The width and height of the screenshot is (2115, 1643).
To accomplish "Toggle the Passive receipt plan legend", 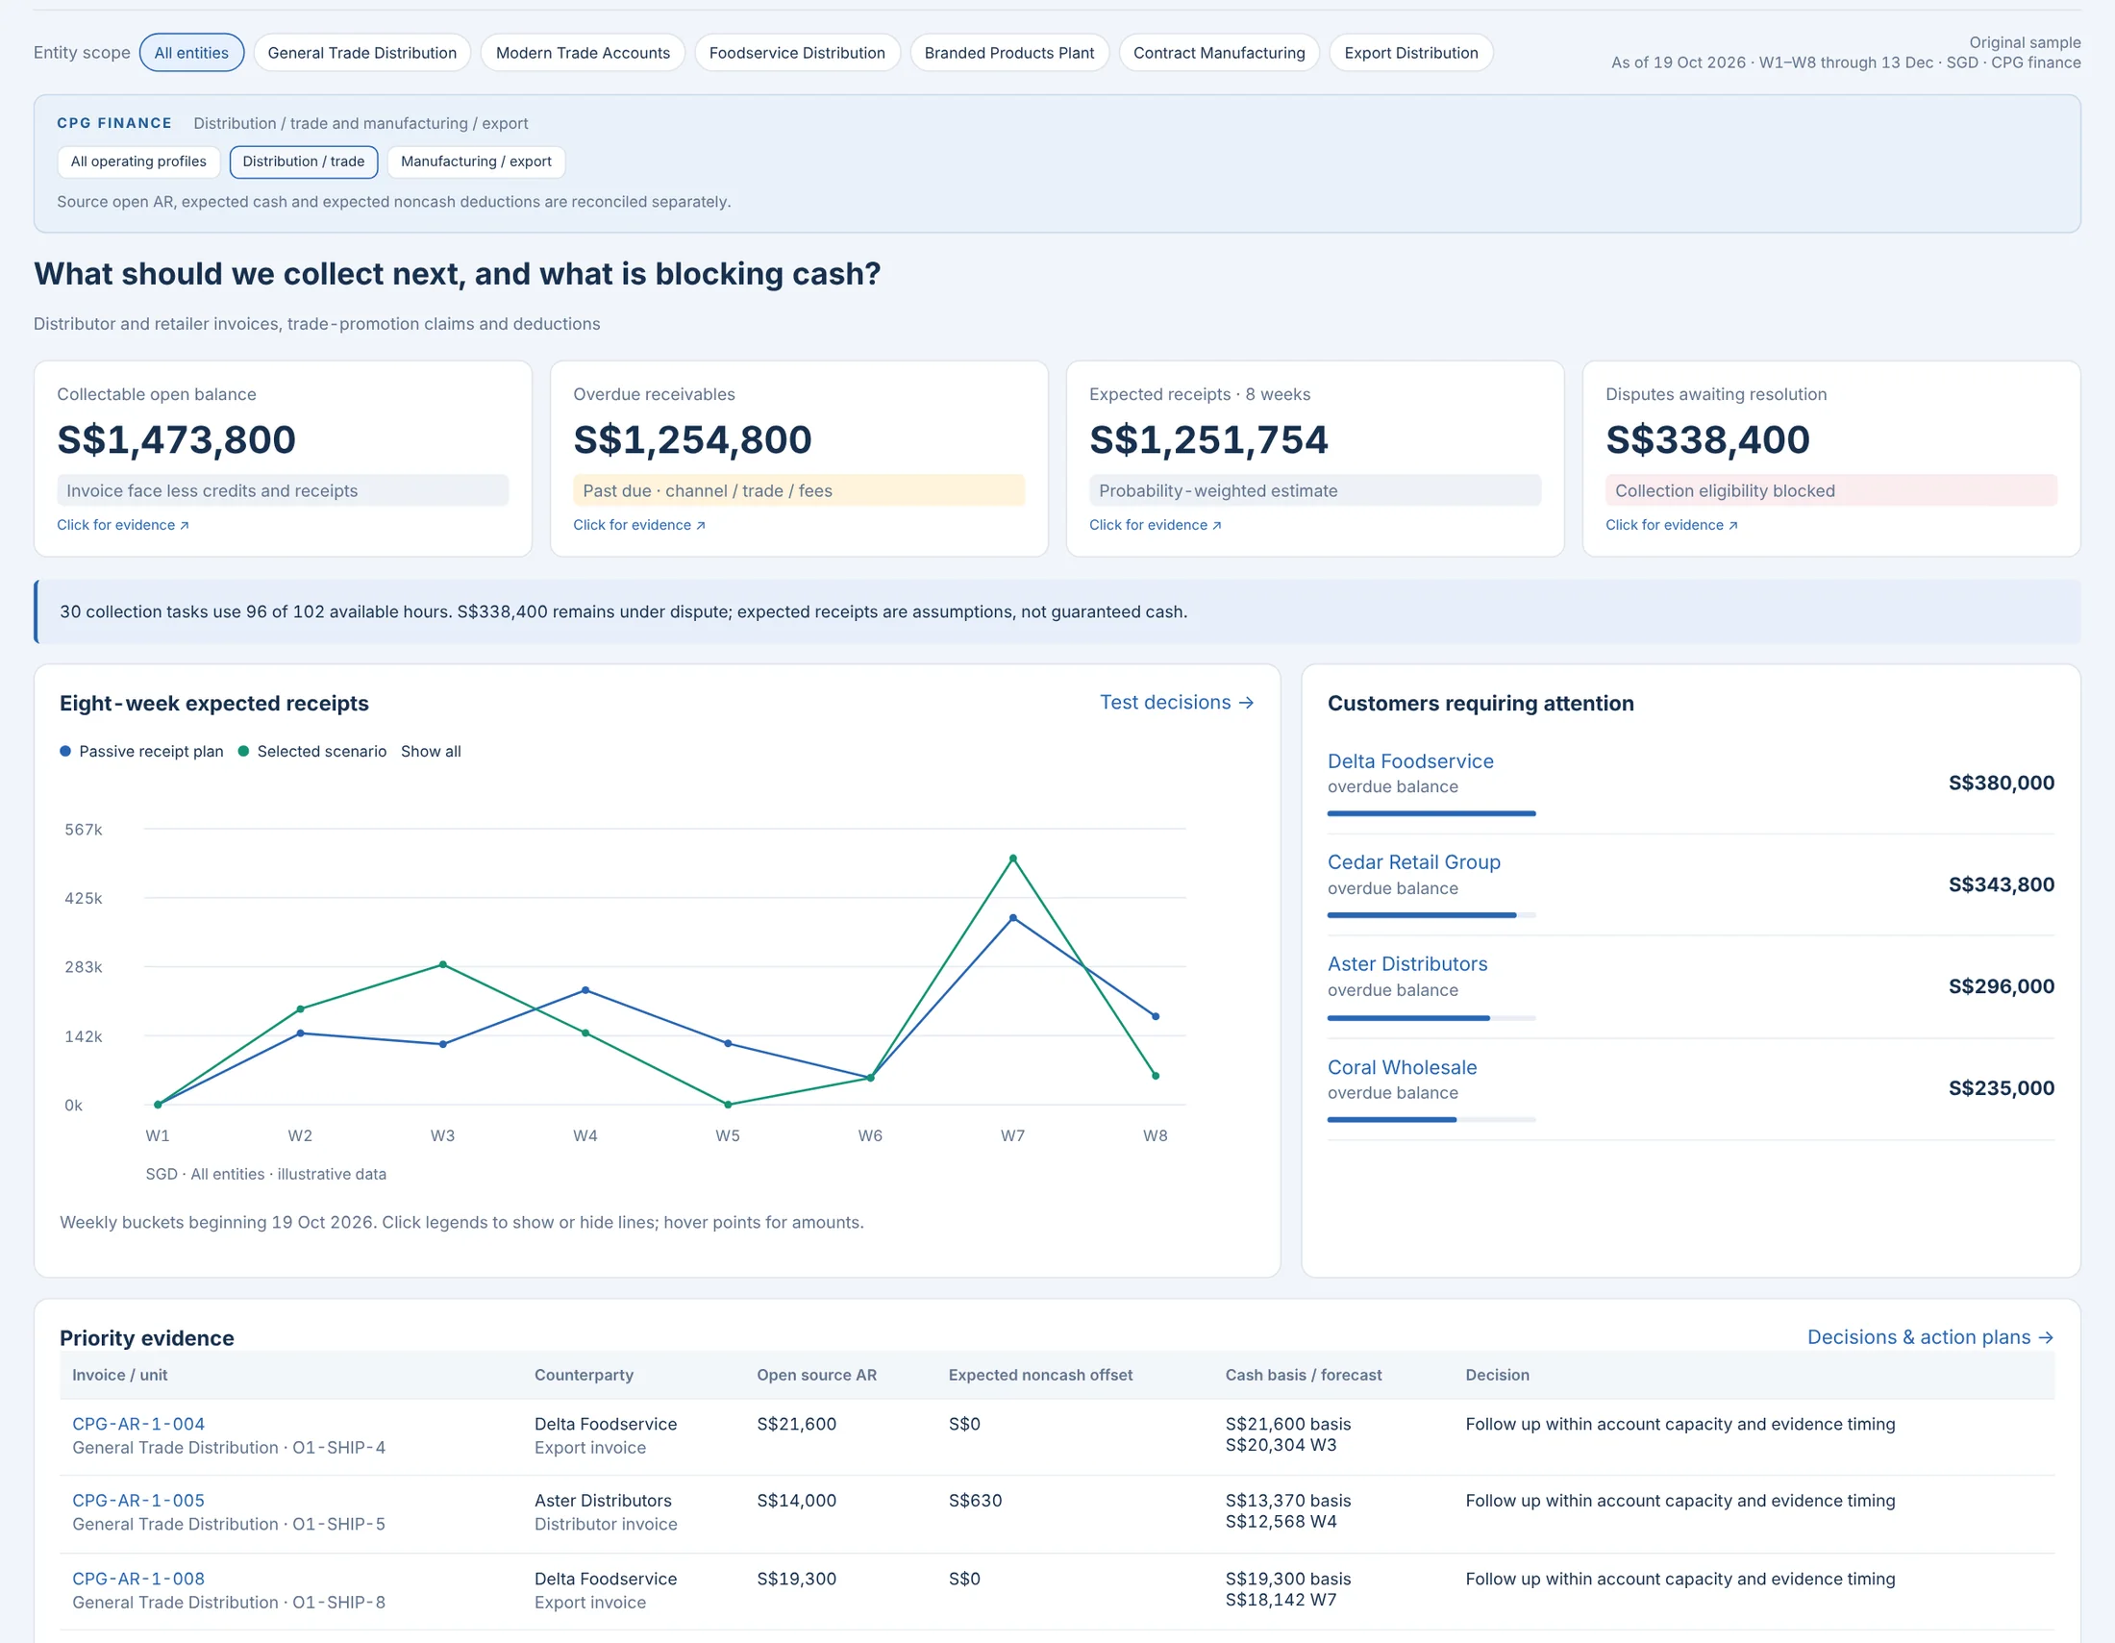I will (141, 751).
